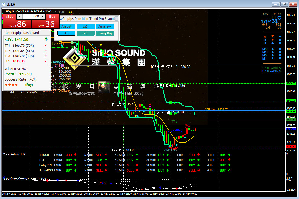
Task: Click the blue square beside M1
Action: click(280, 58)
